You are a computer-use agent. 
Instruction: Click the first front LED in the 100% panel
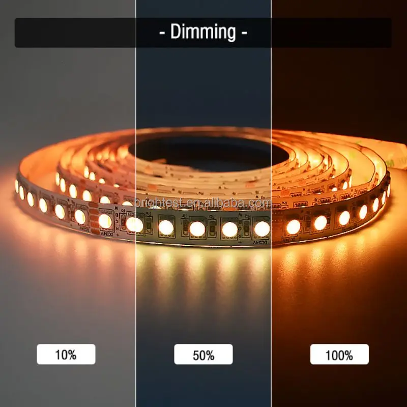point(294,226)
